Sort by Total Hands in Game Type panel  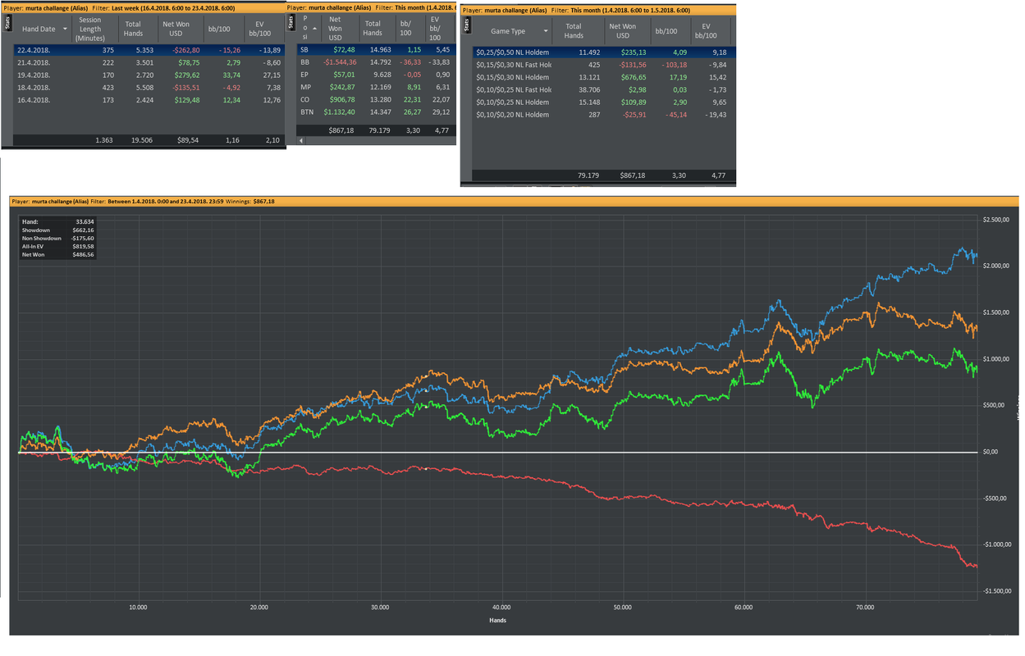point(574,31)
